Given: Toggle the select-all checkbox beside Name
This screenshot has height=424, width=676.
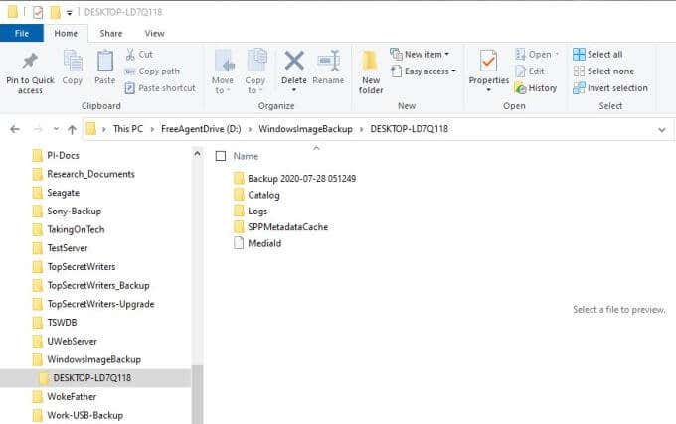Looking at the screenshot, I should [x=221, y=156].
